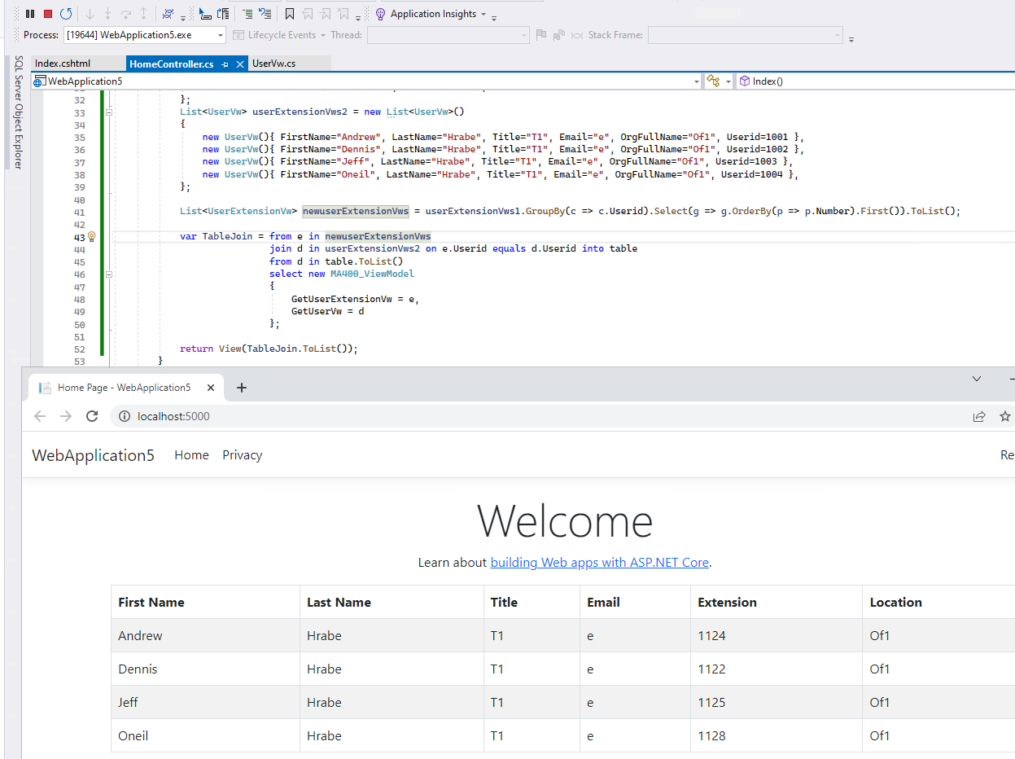Go to the next bookmark
The width and height of the screenshot is (1015, 759).
(326, 14)
